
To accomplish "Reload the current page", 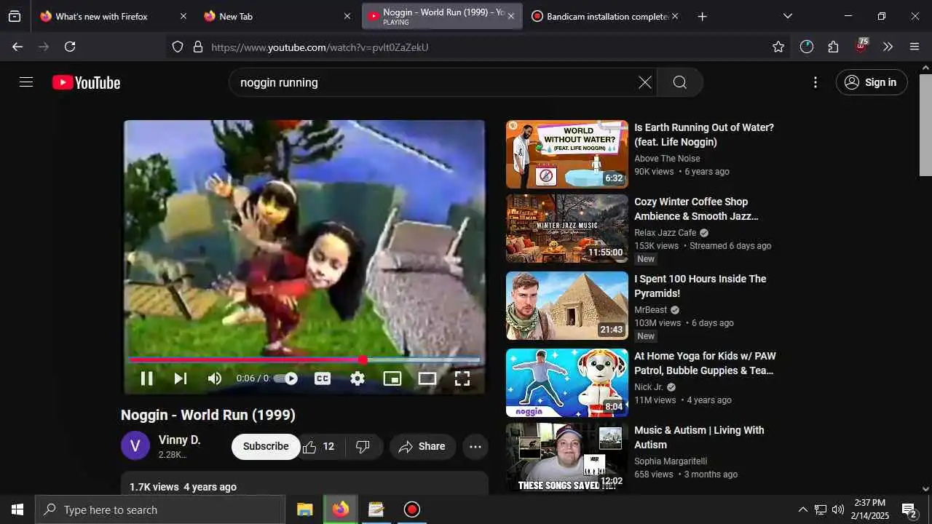I will (x=70, y=47).
